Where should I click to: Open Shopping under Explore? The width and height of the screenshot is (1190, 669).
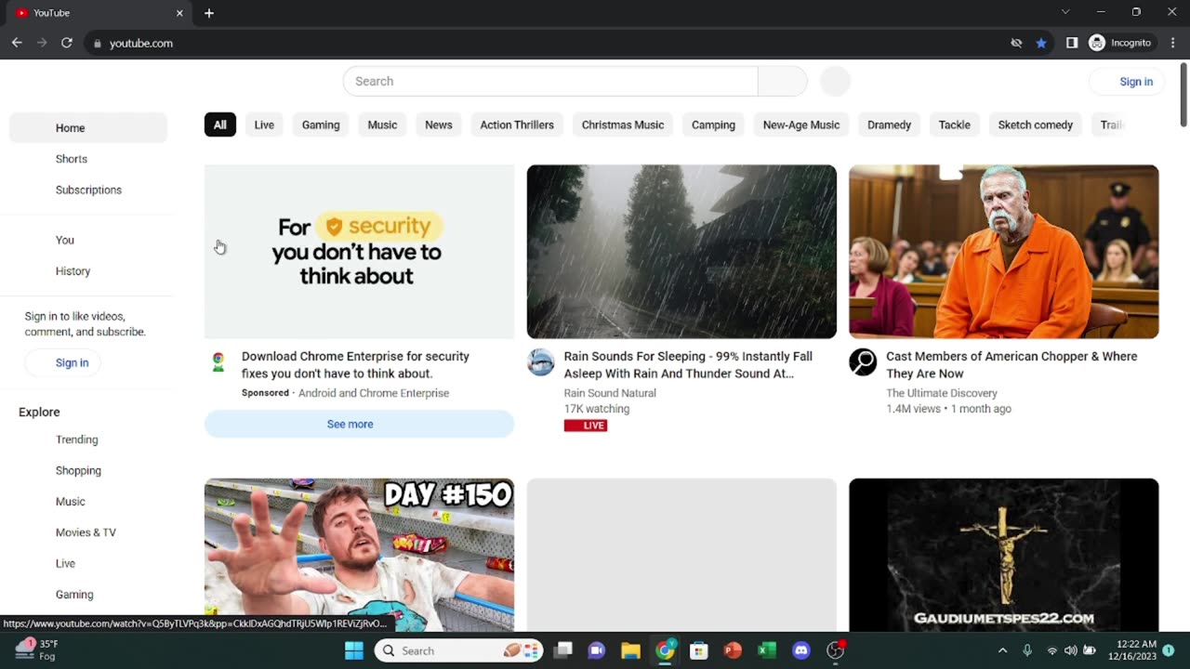tap(88, 470)
